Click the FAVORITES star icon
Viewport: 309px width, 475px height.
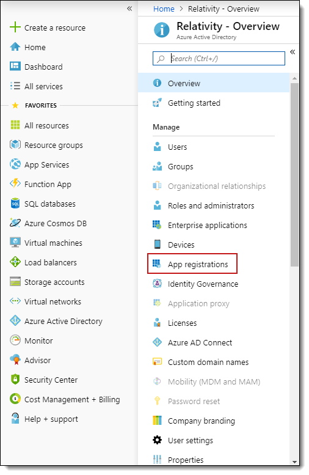click(x=15, y=105)
